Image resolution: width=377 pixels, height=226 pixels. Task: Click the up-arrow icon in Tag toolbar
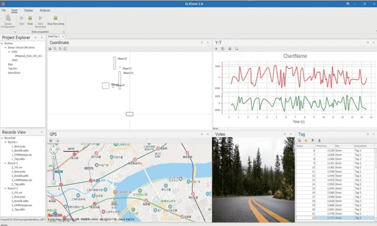point(313,140)
